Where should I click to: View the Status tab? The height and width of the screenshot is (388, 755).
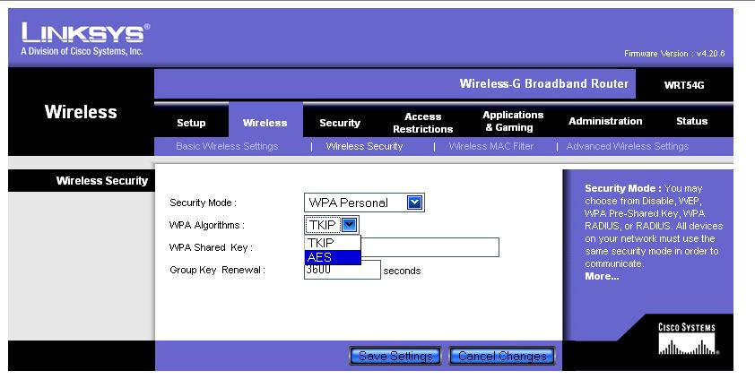point(691,121)
